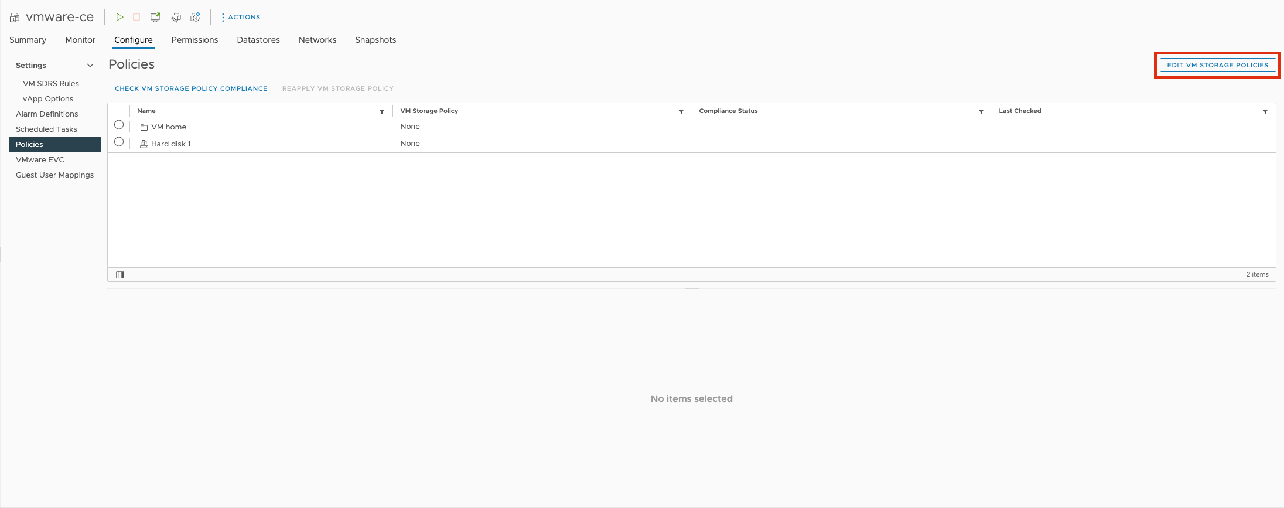Select the VM home radio button
Viewport: 1284px width, 508px height.
pos(119,125)
